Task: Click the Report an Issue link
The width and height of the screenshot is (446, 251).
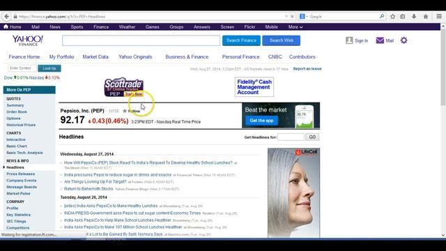Action: (307, 69)
